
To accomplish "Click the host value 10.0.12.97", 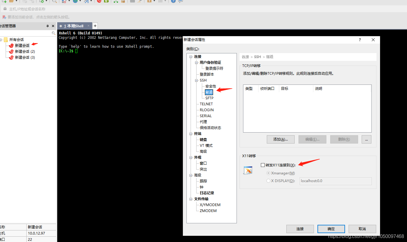I will (36, 233).
